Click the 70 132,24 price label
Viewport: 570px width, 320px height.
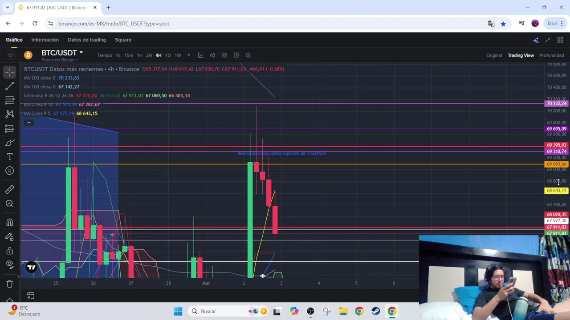(556, 104)
